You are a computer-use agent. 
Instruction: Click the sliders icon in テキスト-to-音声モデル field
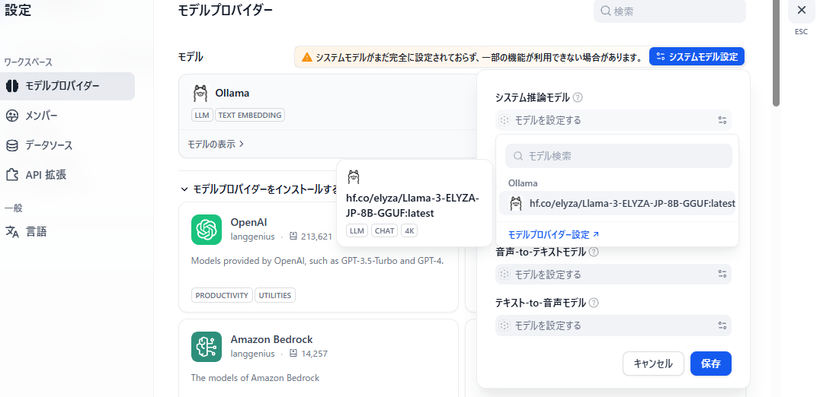(x=722, y=326)
